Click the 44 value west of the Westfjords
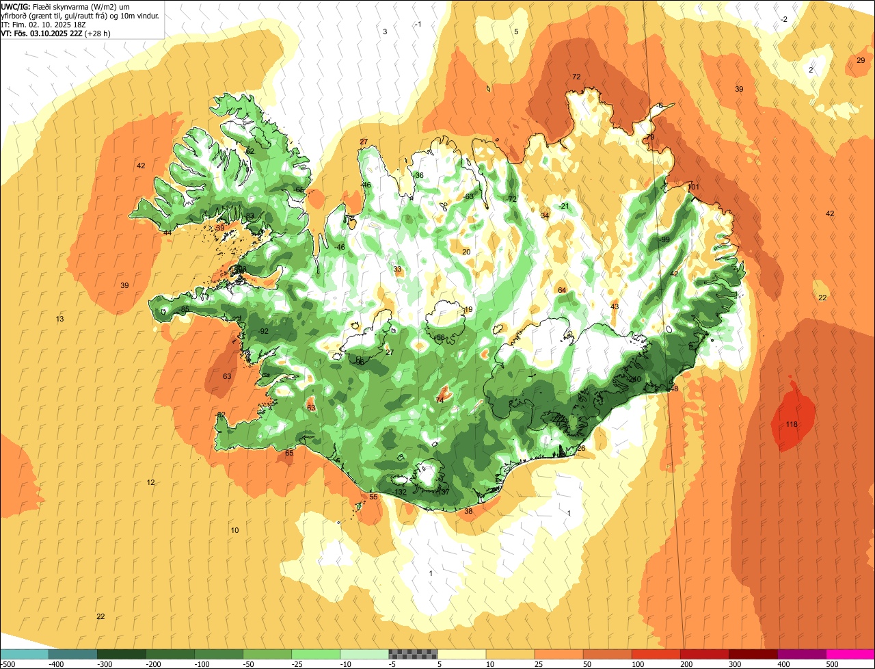Image resolution: width=875 pixels, height=669 pixels. point(167,233)
